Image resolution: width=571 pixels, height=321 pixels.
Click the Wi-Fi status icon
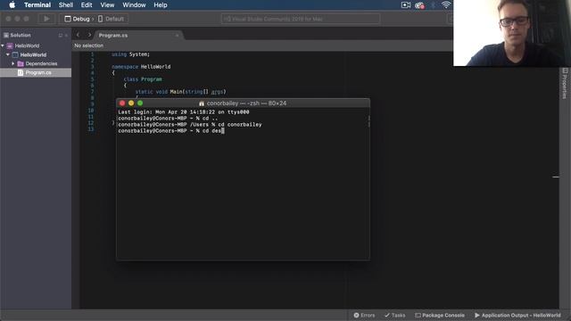point(446,4)
